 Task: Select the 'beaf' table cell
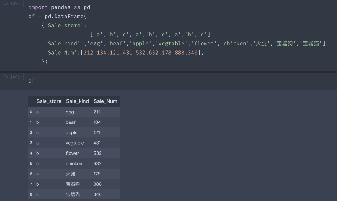[x=71, y=122]
